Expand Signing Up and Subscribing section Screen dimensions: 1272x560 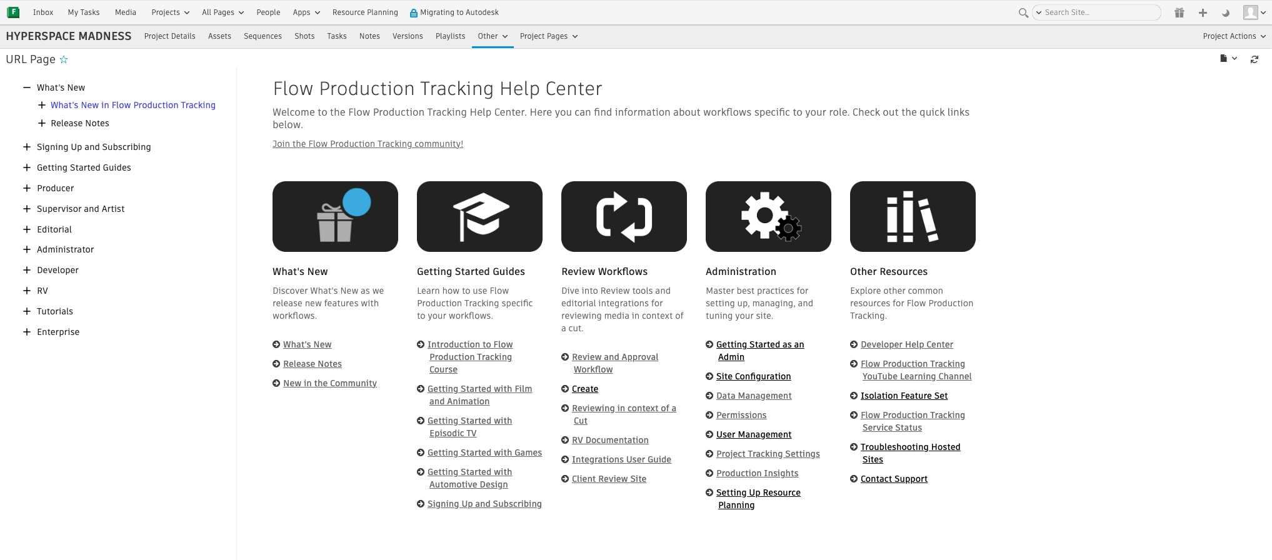26,147
